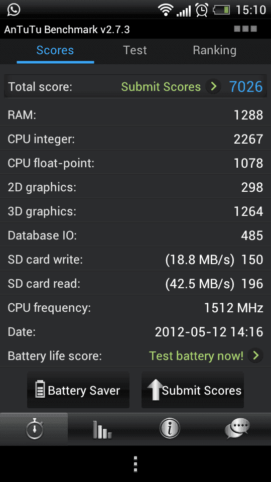This screenshot has width=271, height=482.
Task: Open the three squares menu in title bar
Action: [x=245, y=29]
